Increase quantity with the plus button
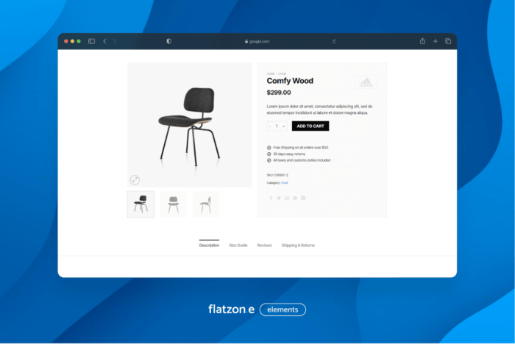The width and height of the screenshot is (515, 344). point(284,126)
